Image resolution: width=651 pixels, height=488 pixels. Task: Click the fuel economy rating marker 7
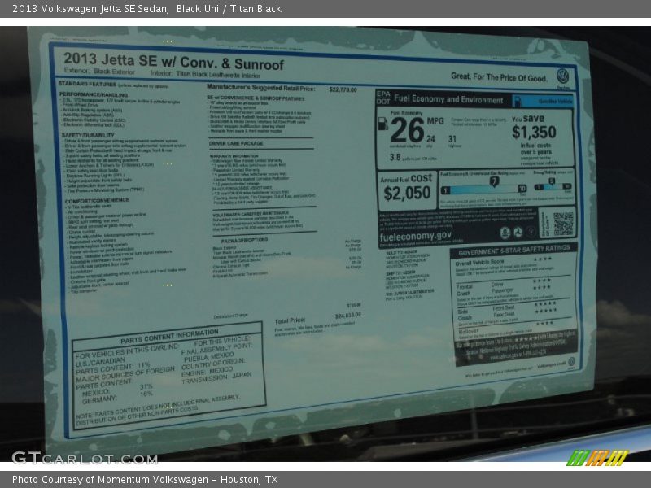click(x=494, y=181)
